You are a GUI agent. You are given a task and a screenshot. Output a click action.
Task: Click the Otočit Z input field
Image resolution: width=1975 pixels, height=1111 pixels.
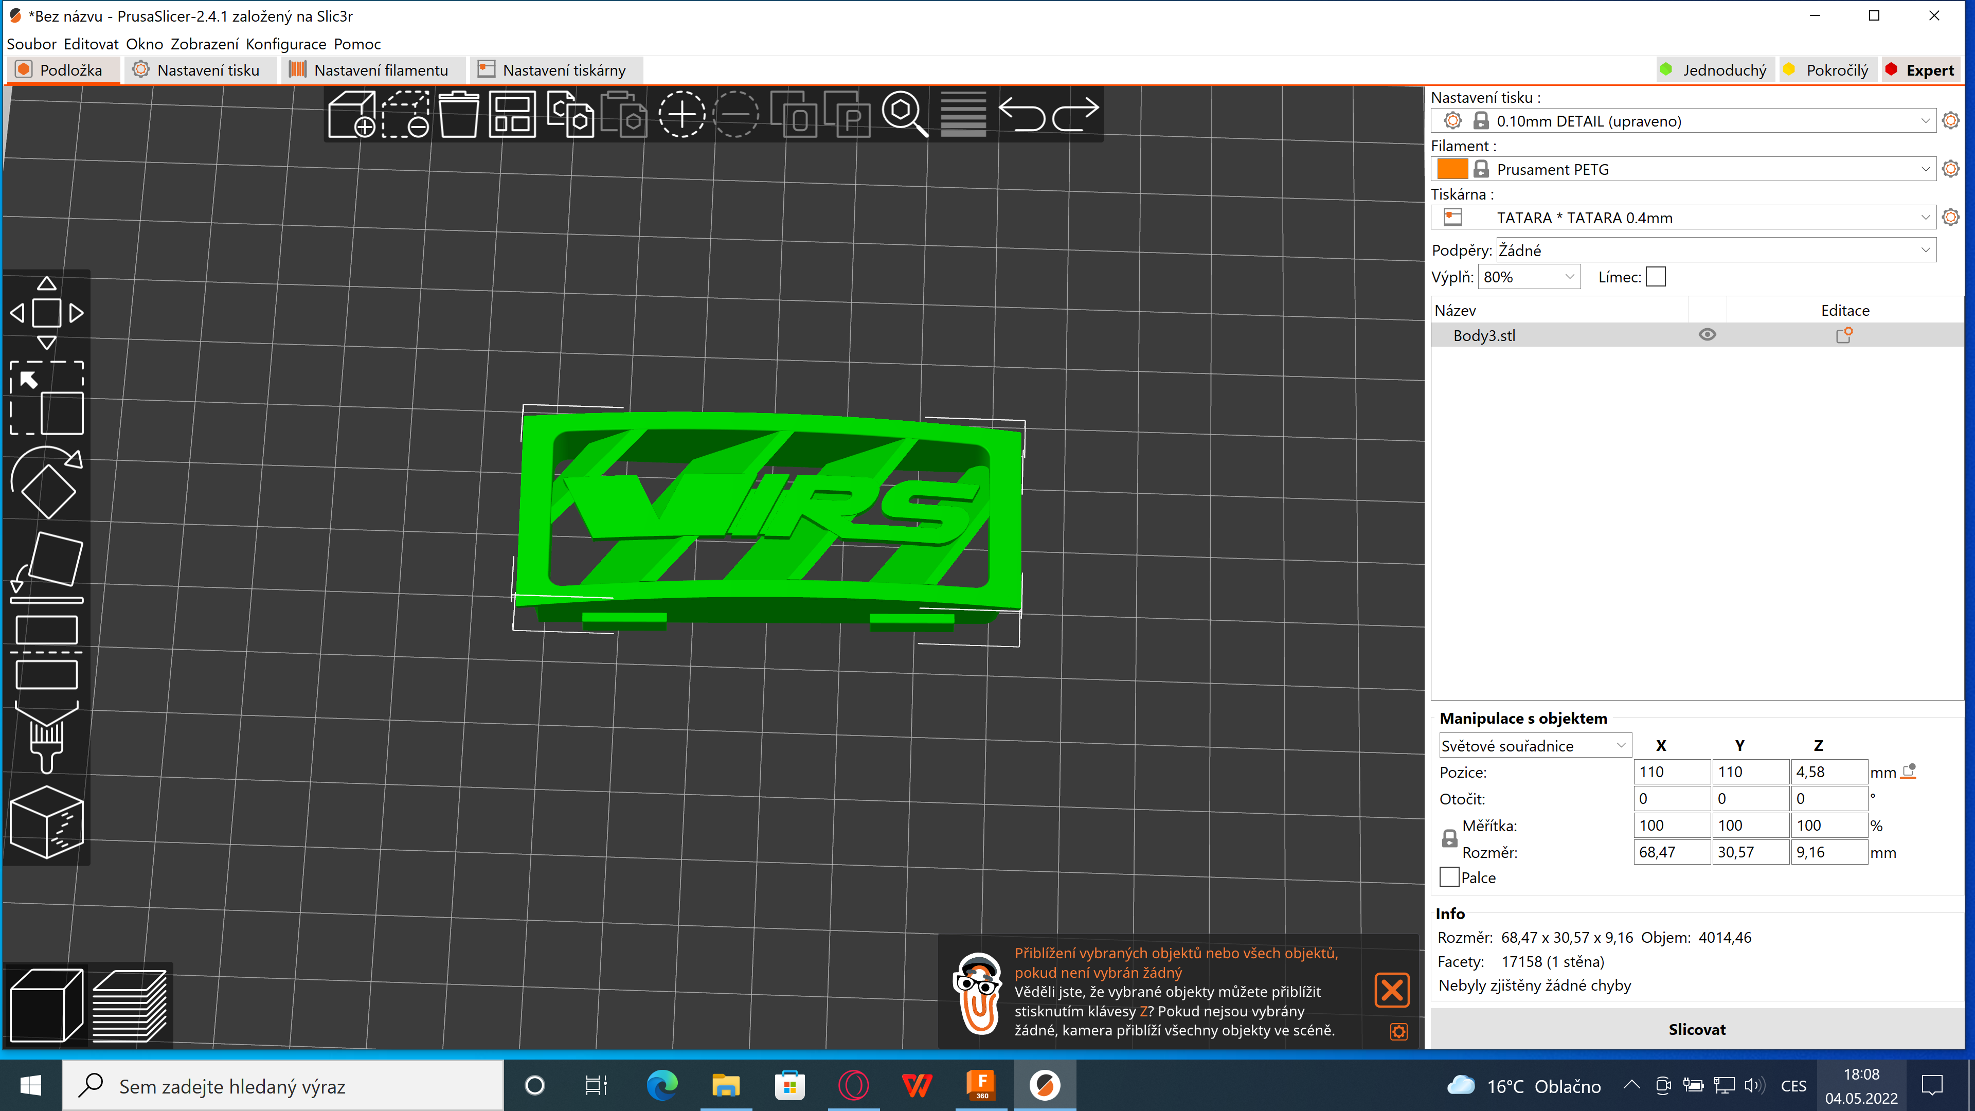1829,798
